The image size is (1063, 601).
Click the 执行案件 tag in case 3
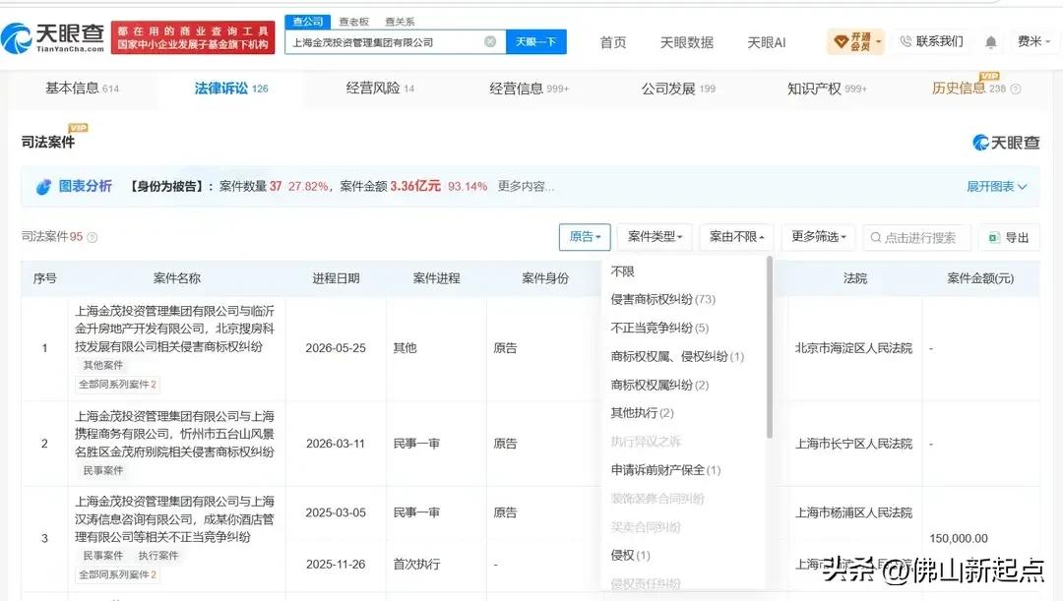point(157,556)
